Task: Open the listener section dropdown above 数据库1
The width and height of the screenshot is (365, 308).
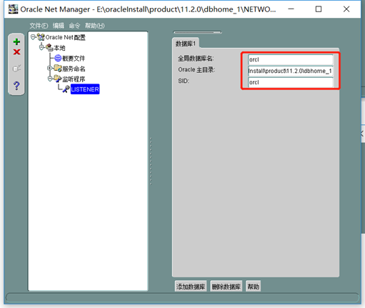Action: point(197,32)
